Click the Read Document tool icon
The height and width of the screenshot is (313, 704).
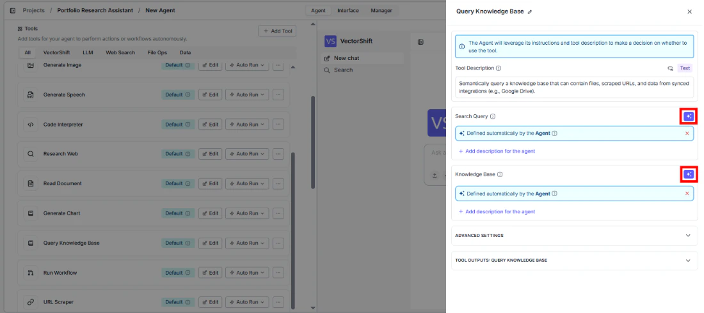tap(31, 183)
